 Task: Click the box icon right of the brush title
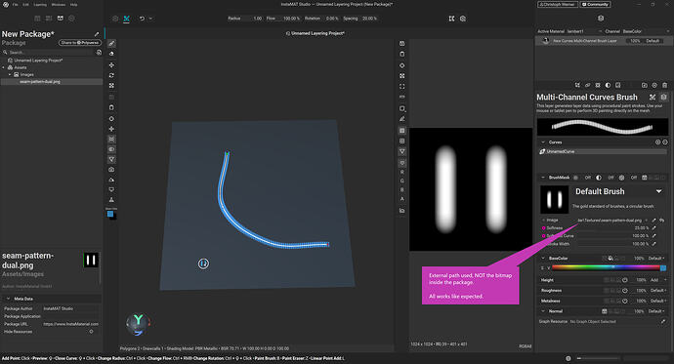click(663, 97)
